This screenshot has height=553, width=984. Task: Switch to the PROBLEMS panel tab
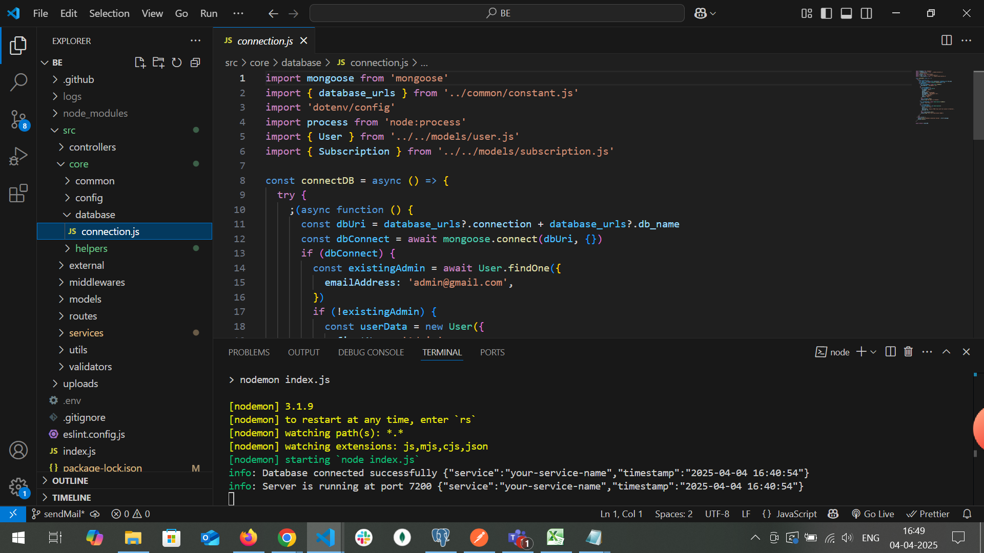(249, 352)
